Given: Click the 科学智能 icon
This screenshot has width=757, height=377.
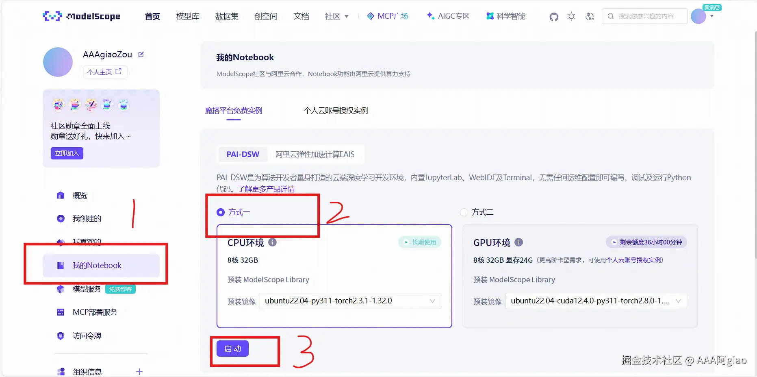Looking at the screenshot, I should pyautogui.click(x=490, y=16).
